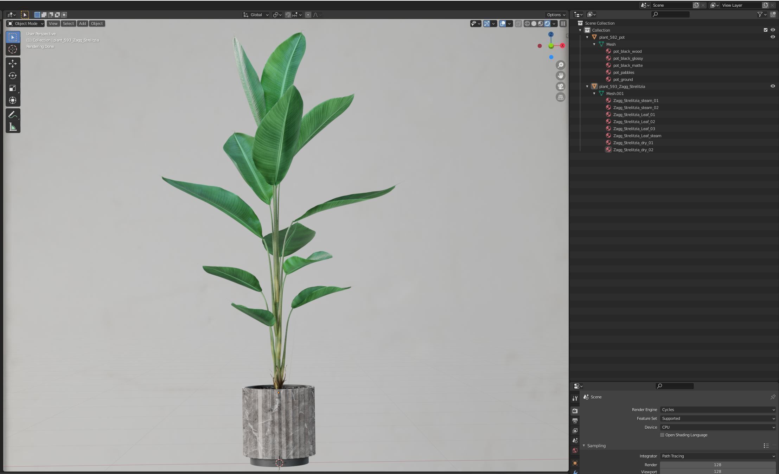Click the zoom view magnifier icon
The width and height of the screenshot is (779, 474).
[x=561, y=65]
